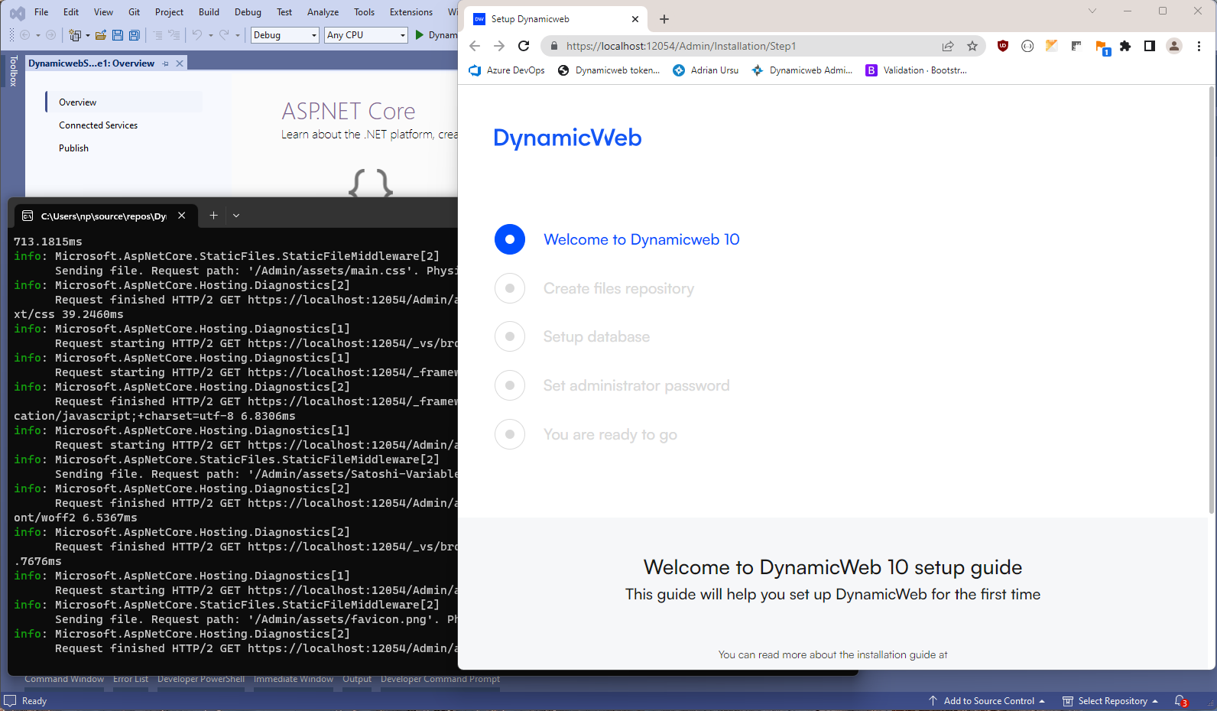Screen dimensions: 1217x711
Task: Add a new terminal tab
Action: [213, 216]
